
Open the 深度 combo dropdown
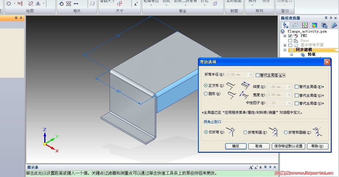289,87
